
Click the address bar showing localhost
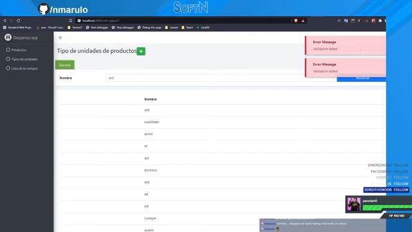click(x=184, y=21)
